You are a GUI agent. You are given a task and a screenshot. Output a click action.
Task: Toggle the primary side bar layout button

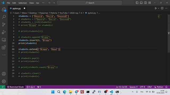pyautogui.click(x=137, y=3)
